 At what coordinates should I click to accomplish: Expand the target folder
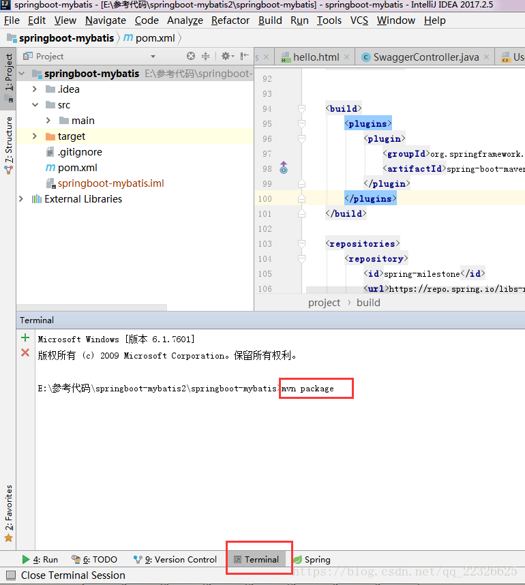click(x=34, y=136)
